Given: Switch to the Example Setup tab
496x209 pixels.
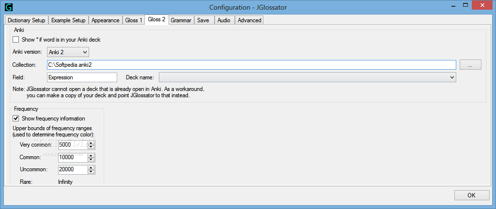Looking at the screenshot, I should pos(68,20).
